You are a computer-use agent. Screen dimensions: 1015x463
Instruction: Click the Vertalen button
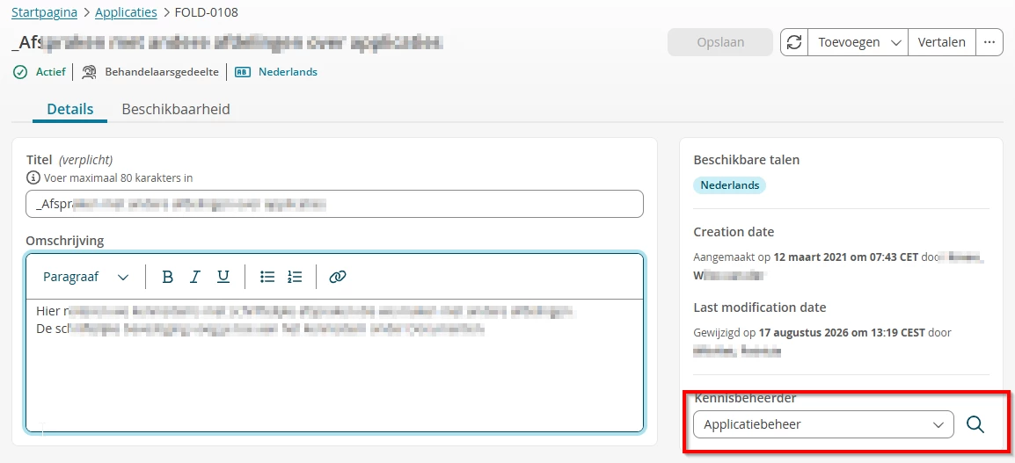click(941, 43)
